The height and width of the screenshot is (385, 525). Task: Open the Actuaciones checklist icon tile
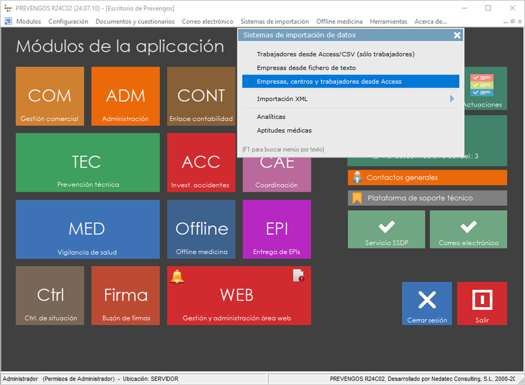[482, 89]
